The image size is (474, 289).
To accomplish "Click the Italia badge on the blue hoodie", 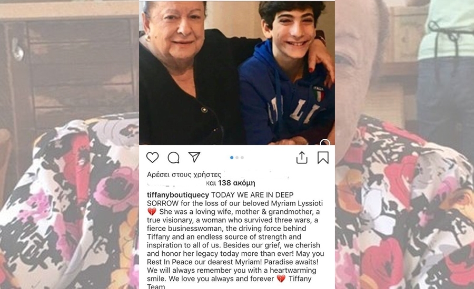I will [x=318, y=94].
